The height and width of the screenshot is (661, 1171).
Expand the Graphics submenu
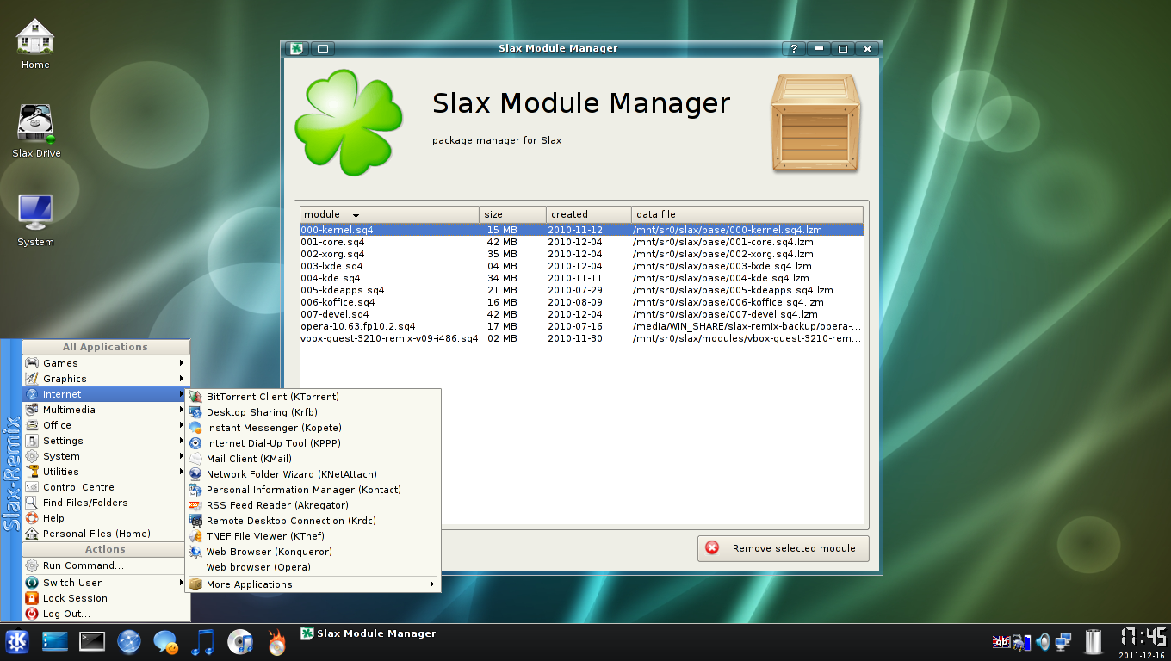pyautogui.click(x=105, y=379)
